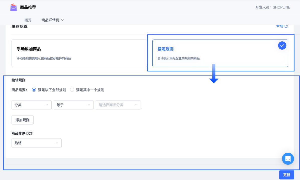Select the 满足其中一个规则 radio button
Image resolution: width=300 pixels, height=180 pixels.
point(72,90)
